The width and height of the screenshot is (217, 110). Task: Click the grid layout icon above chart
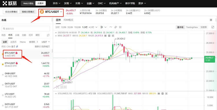211,20
